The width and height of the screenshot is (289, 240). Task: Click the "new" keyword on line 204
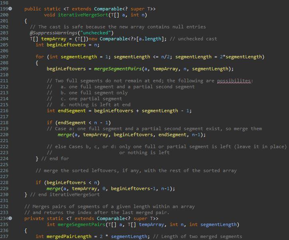tap(93, 39)
